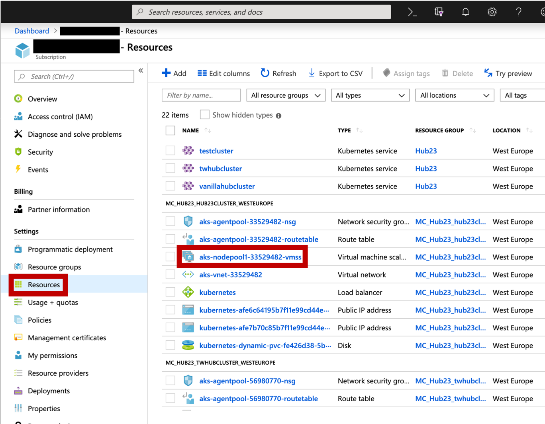Toggle Show hidden types checkbox
Image resolution: width=545 pixels, height=424 pixels.
[x=204, y=115]
